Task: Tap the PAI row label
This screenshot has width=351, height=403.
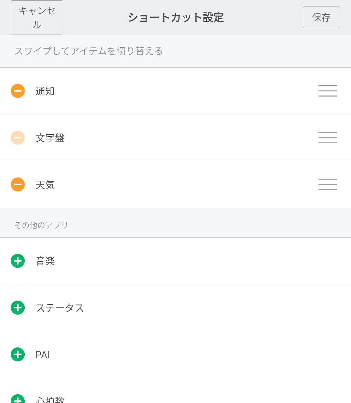Action: click(43, 355)
